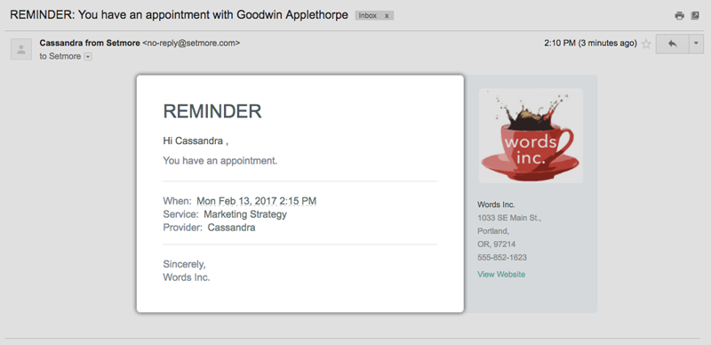Screen dimensions: 711x345
Task: Click the appointment date Mon Feb 13, 2017
Action: coord(236,201)
